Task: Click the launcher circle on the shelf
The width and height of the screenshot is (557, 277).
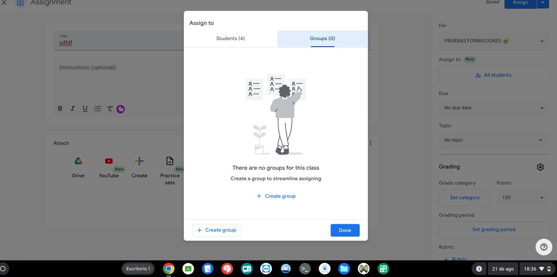Action: [x=2, y=269]
